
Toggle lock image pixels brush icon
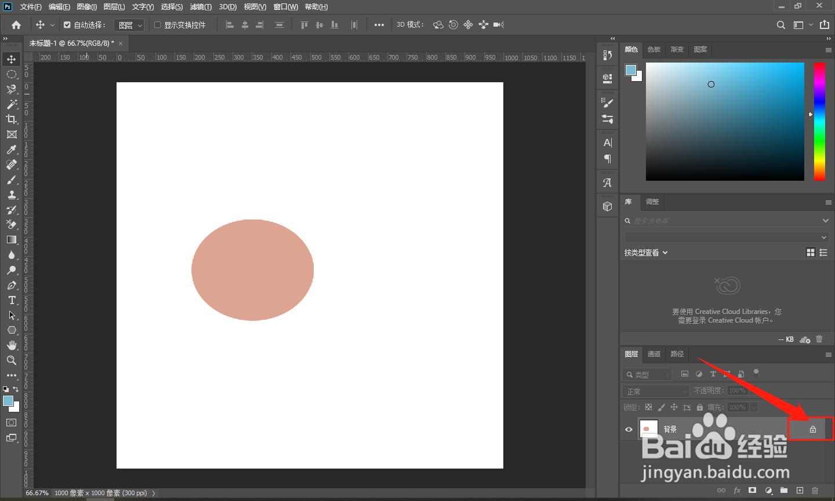661,407
